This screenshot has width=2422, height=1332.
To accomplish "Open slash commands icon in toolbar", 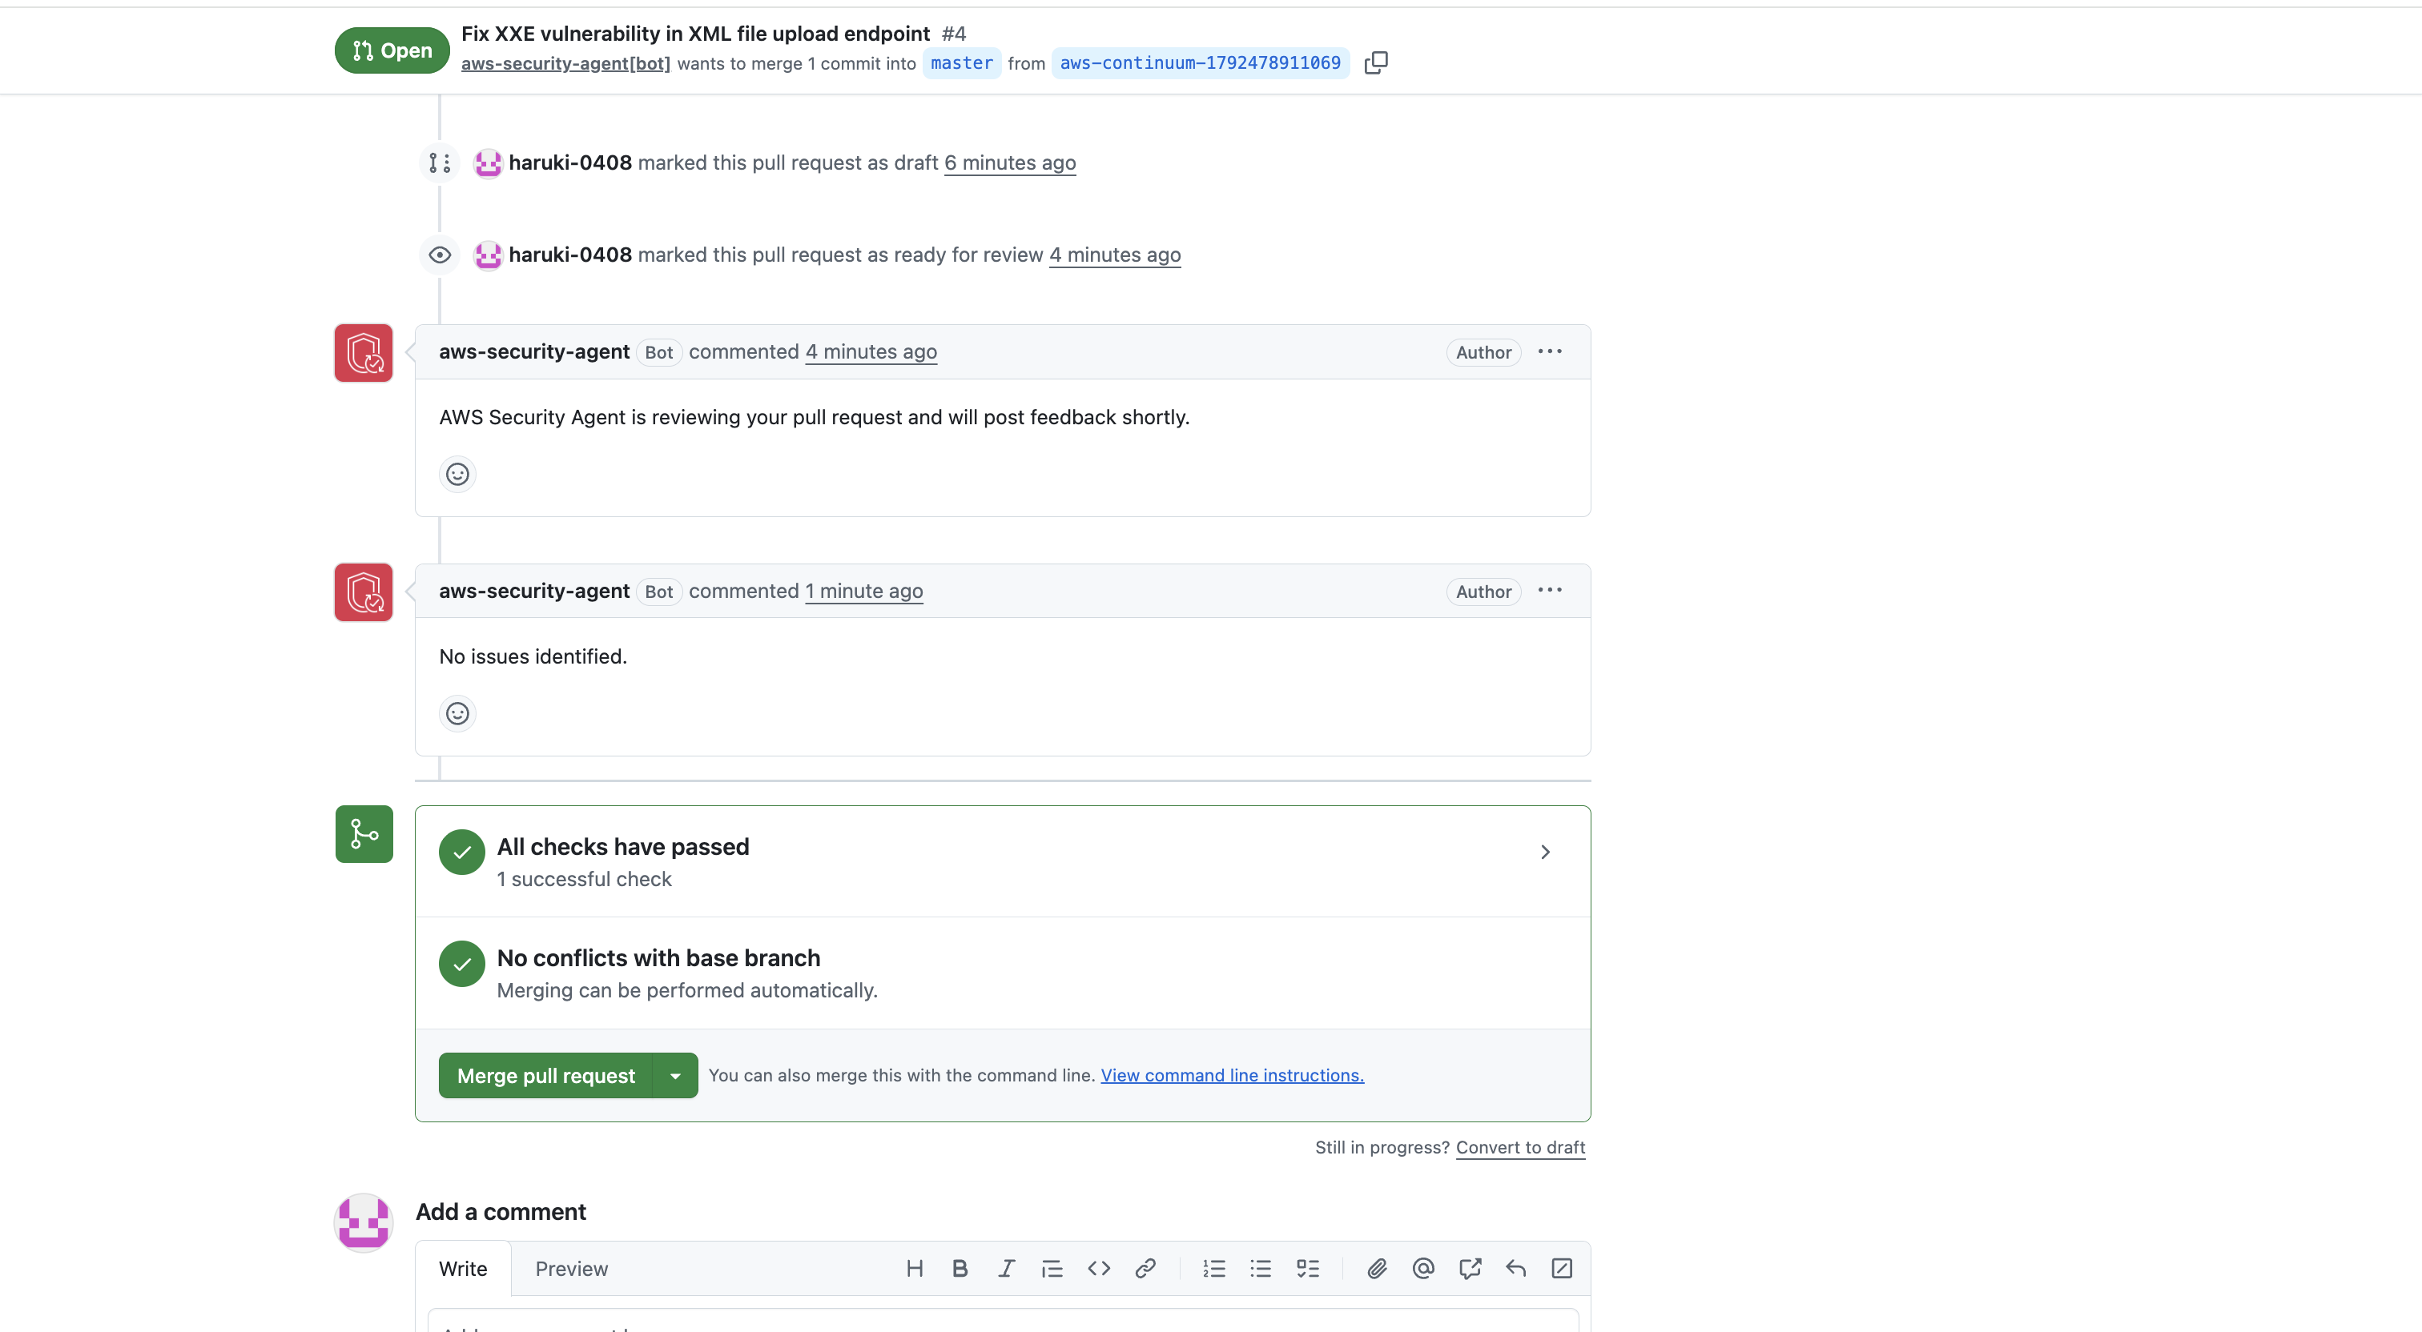I will [x=1562, y=1268].
